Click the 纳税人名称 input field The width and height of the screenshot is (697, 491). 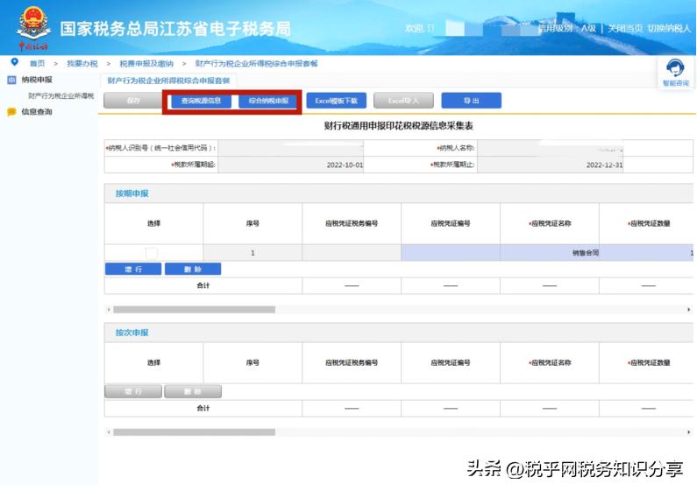point(551,148)
